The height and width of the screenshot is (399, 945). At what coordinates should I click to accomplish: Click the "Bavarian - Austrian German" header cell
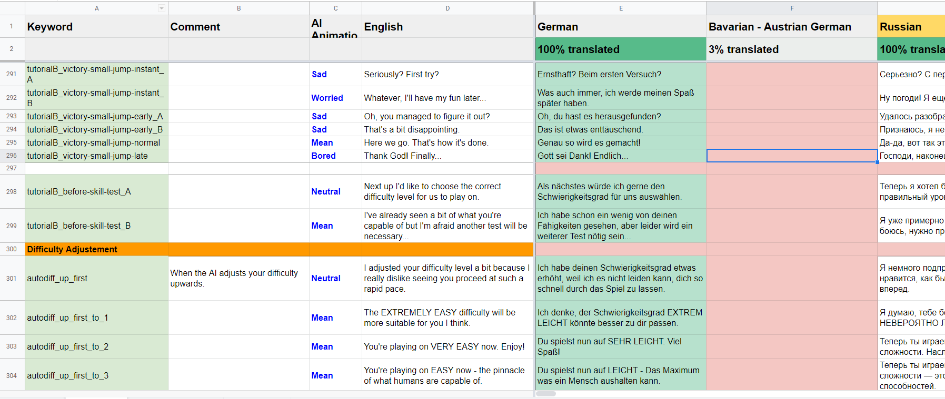pos(791,27)
